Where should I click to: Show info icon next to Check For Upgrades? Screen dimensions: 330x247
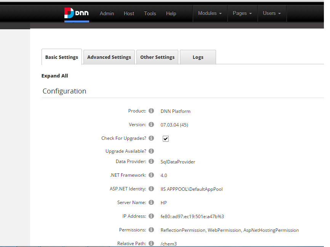(151, 138)
